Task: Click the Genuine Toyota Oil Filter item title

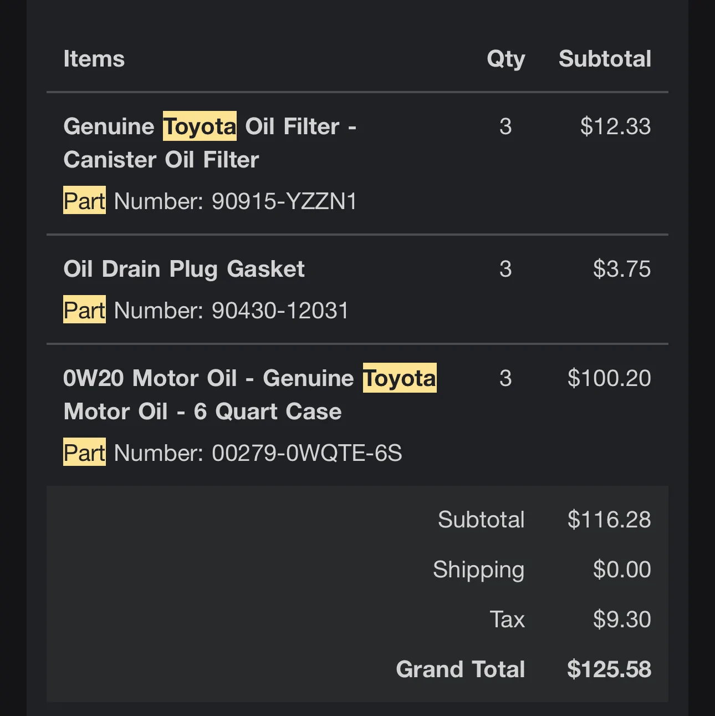Action: pyautogui.click(x=210, y=143)
